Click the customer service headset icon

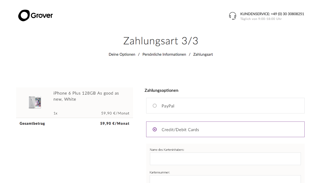(x=233, y=16)
